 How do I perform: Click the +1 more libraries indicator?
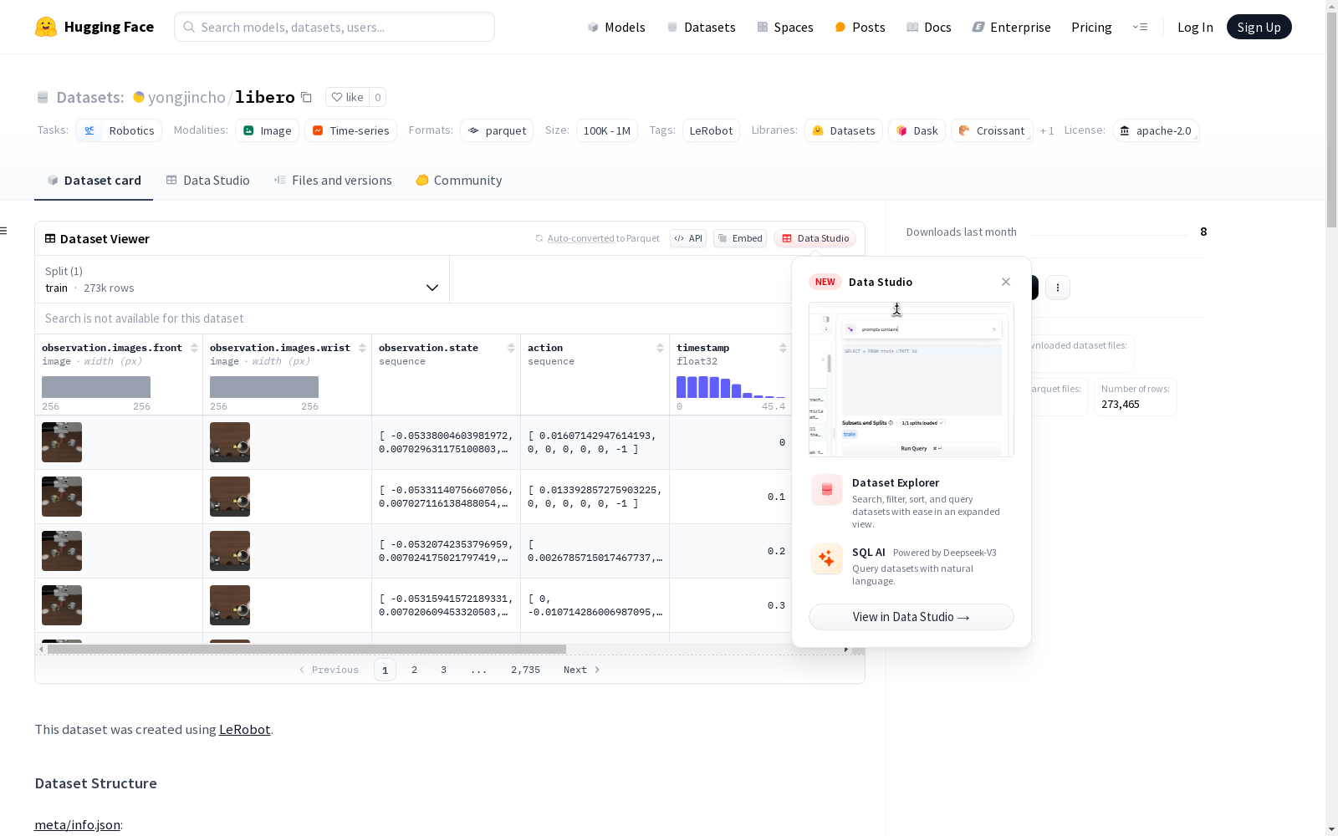(1047, 130)
